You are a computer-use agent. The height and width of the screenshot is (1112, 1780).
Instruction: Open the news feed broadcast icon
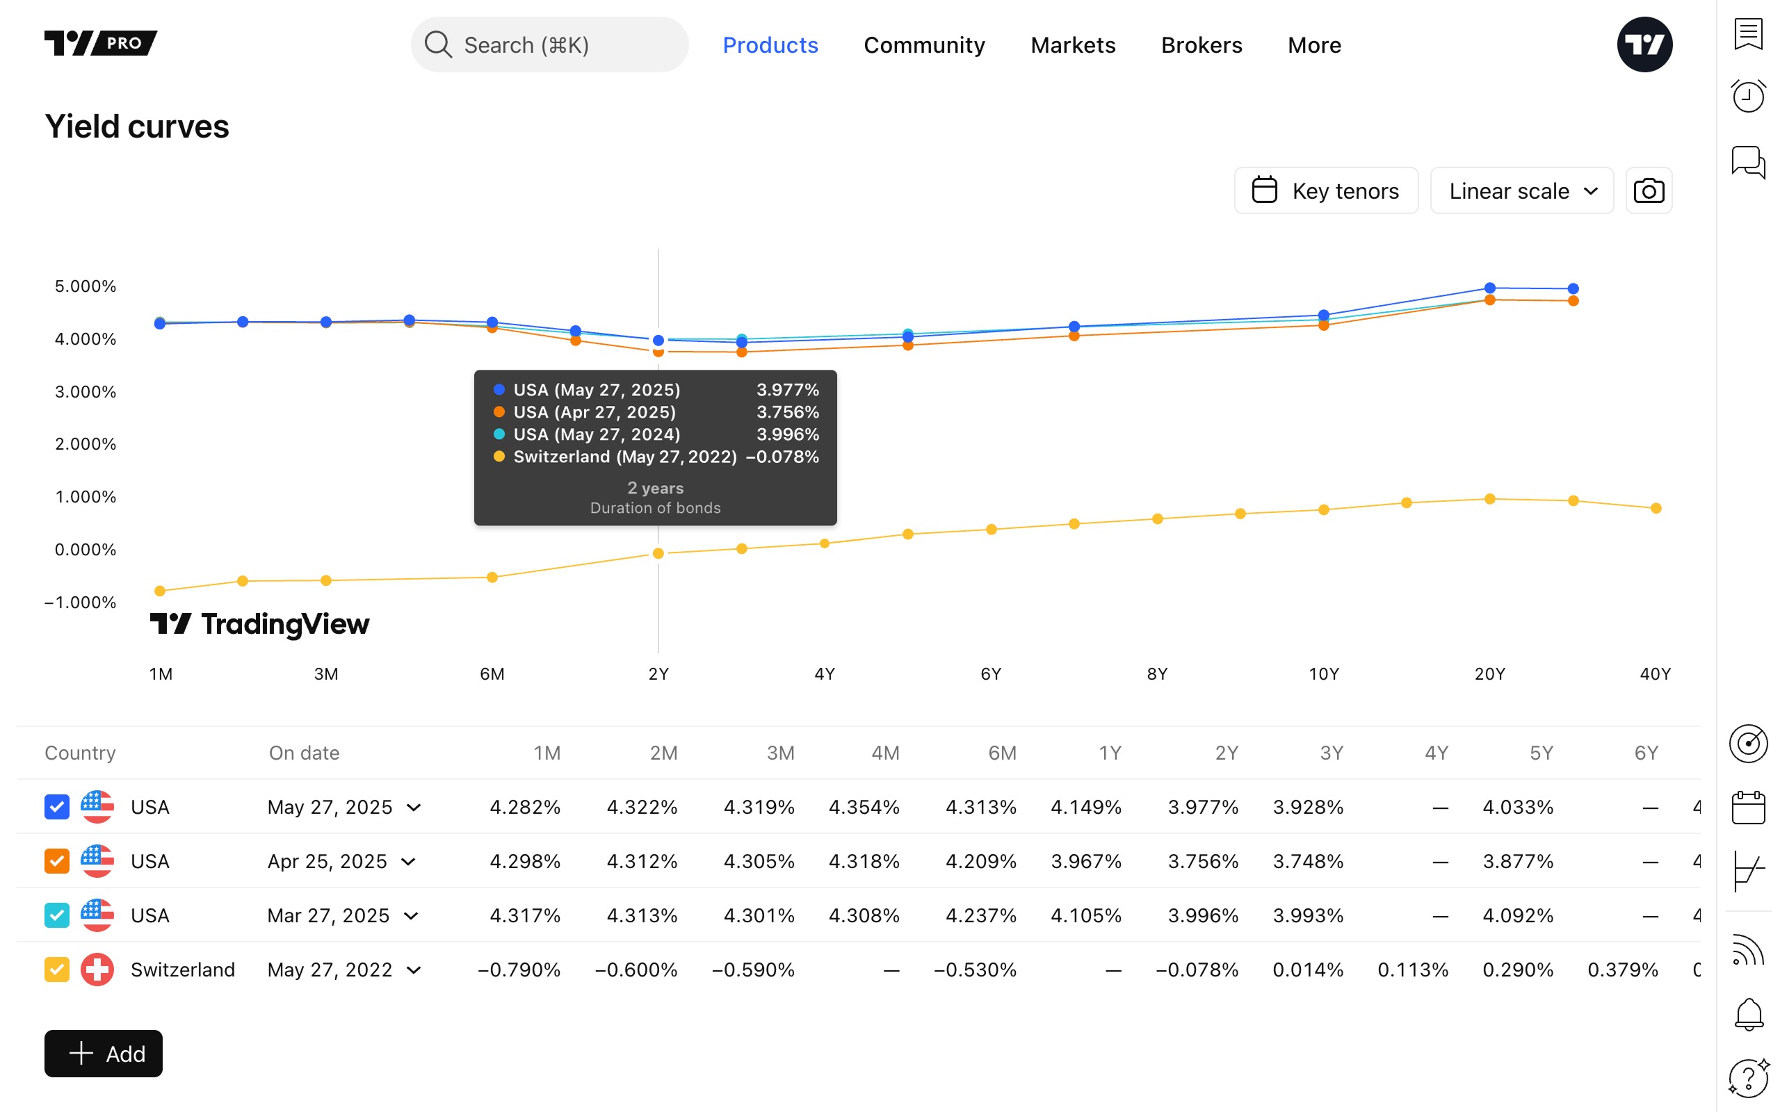[x=1747, y=950]
